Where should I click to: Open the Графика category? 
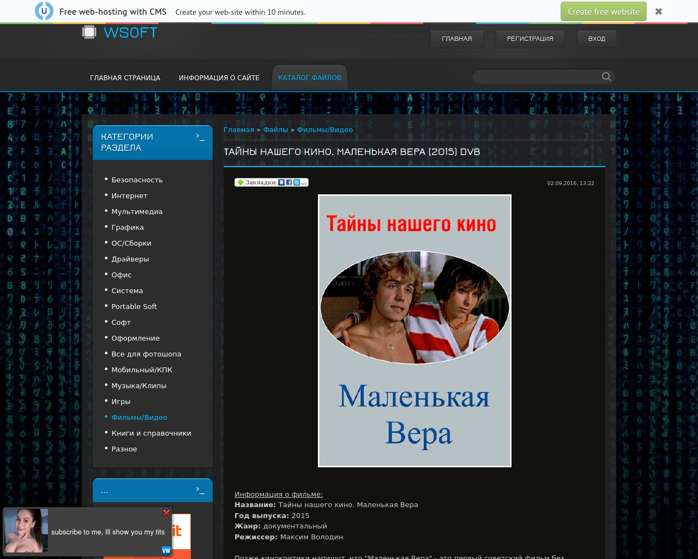pos(128,228)
